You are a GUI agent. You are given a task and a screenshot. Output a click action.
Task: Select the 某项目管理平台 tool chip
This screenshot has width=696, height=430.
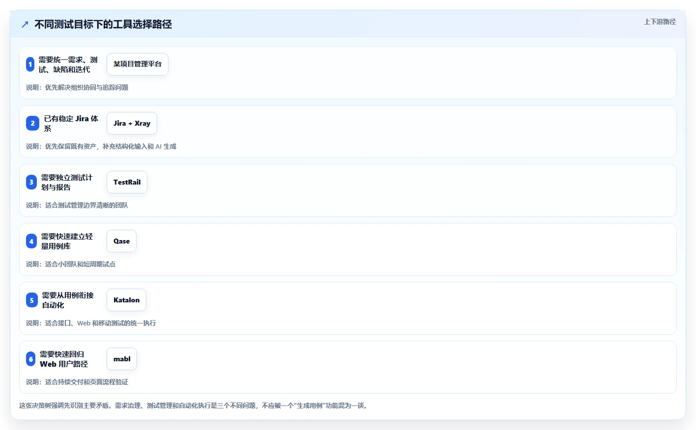coord(138,64)
